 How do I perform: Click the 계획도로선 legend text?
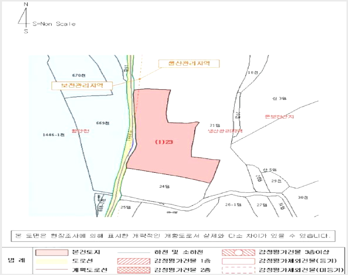tap(90, 270)
